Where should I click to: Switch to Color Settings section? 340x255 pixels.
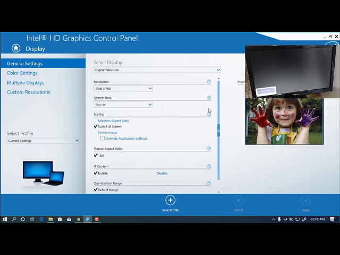click(x=22, y=73)
